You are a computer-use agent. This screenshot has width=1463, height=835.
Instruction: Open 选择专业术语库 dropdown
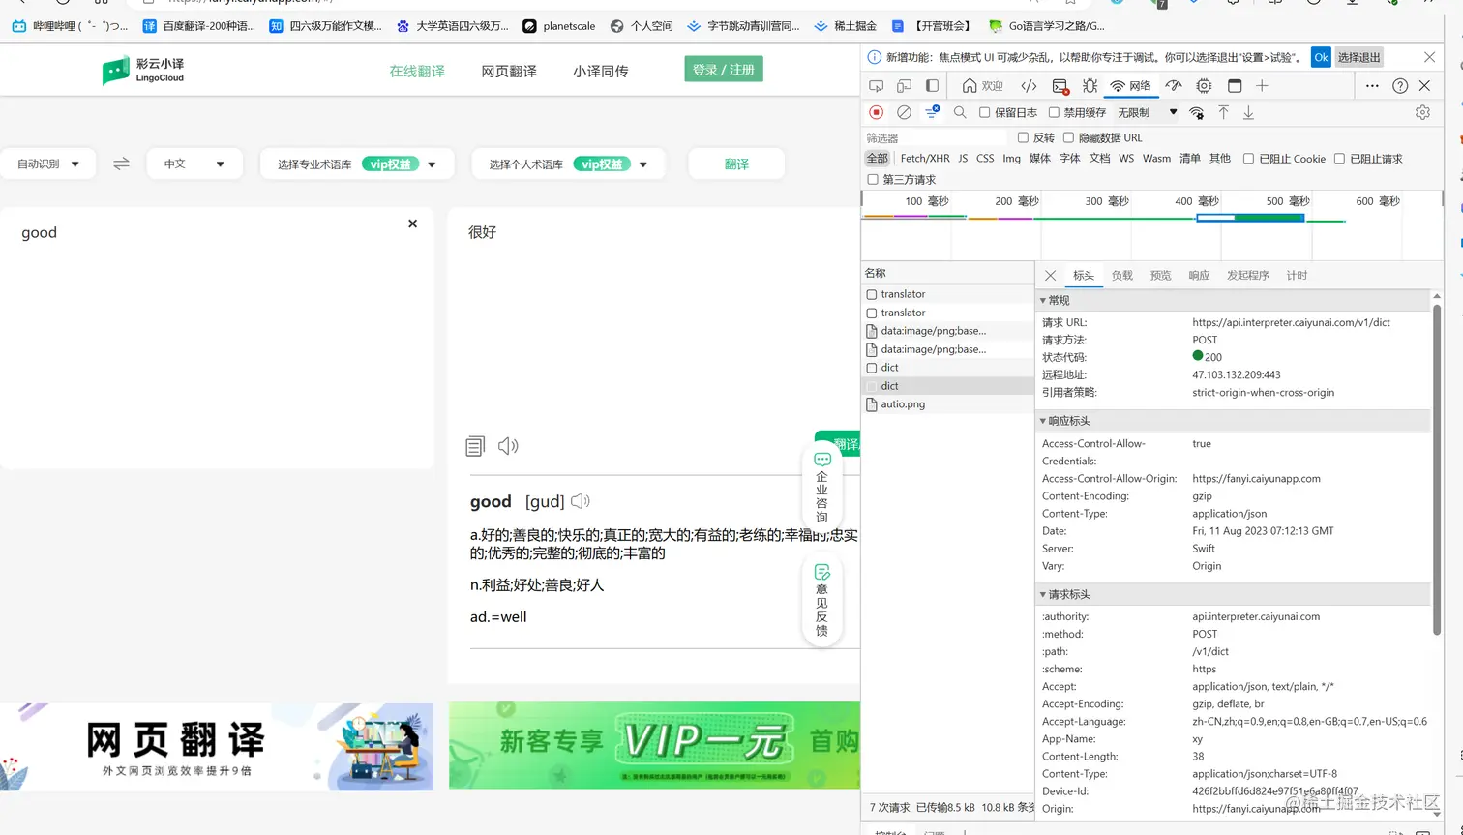click(x=356, y=164)
